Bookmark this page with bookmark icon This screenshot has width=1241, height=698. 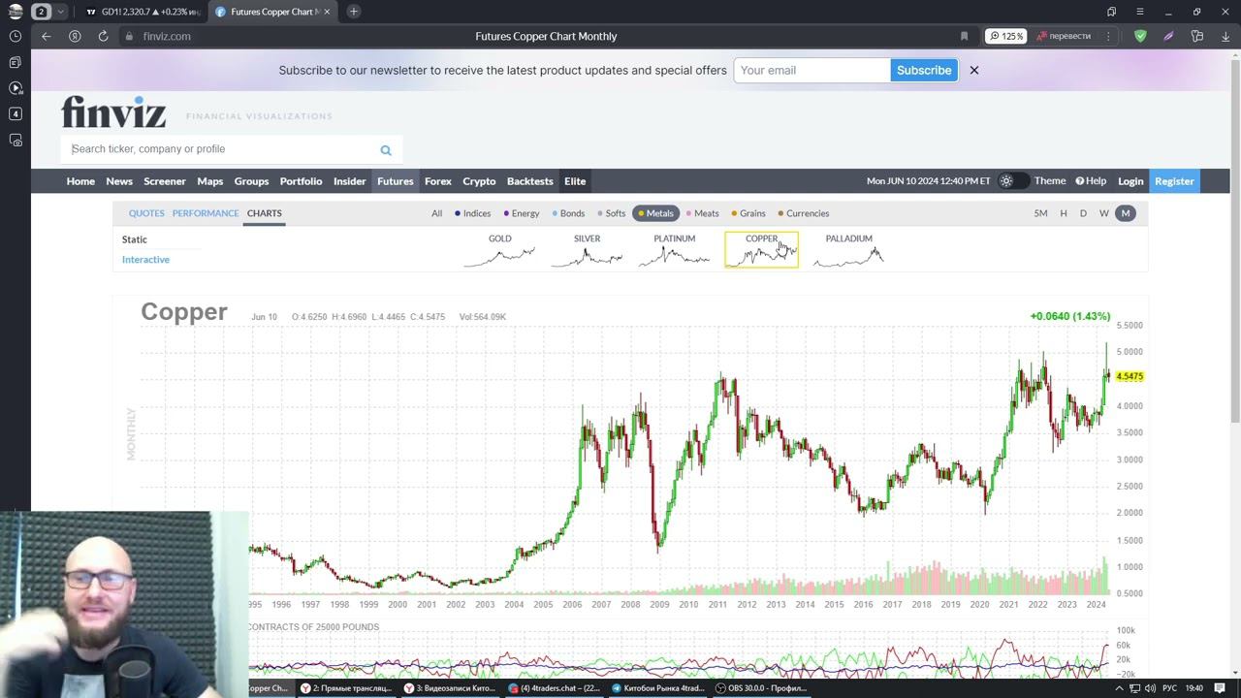[x=964, y=36]
